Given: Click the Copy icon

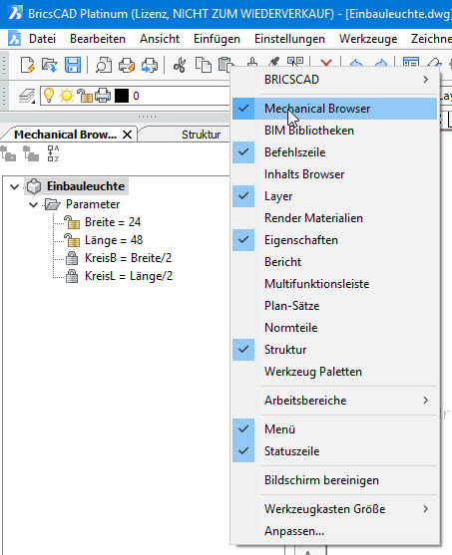Looking at the screenshot, I should pyautogui.click(x=204, y=66).
